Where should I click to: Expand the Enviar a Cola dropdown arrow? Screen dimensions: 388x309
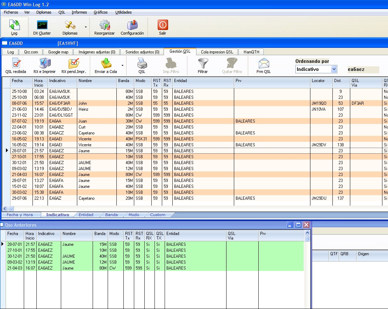point(122,65)
